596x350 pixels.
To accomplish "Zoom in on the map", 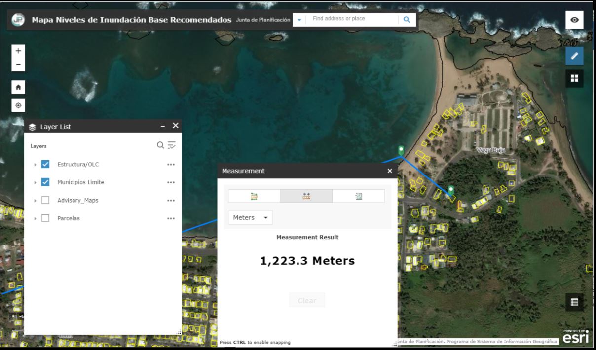I will 18,51.
